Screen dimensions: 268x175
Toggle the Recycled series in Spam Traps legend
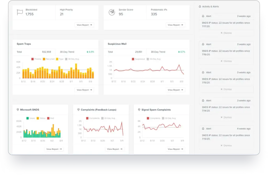(x=48, y=59)
